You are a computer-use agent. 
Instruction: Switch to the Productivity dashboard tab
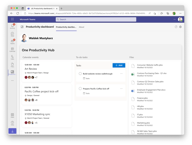66,27
